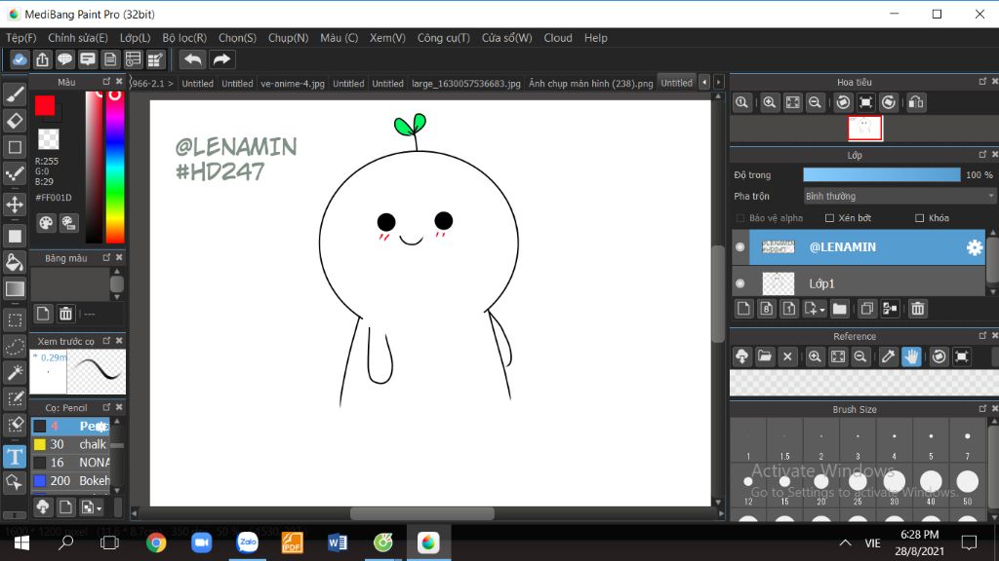The height and width of the screenshot is (561, 999).
Task: Activate the hand tool in the Reference panel
Action: 912,356
